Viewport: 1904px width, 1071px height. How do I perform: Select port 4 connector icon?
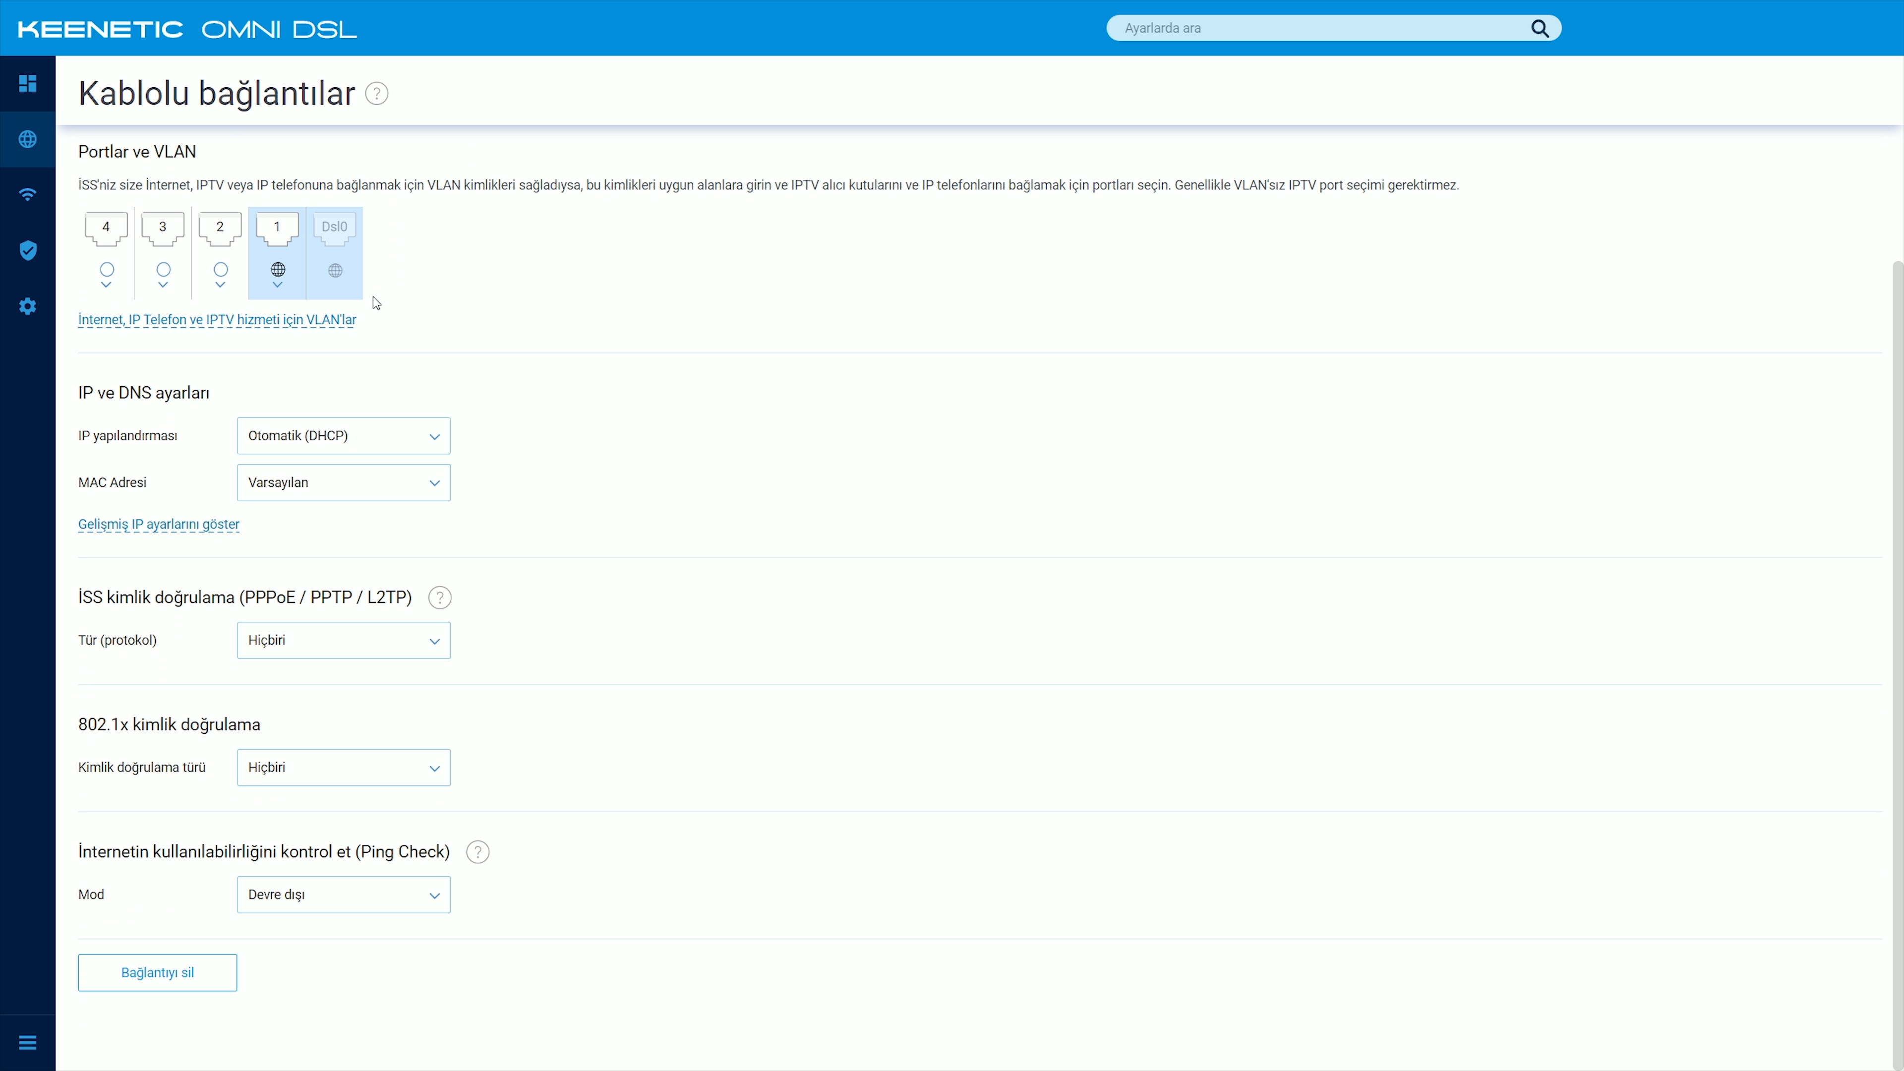(x=106, y=229)
